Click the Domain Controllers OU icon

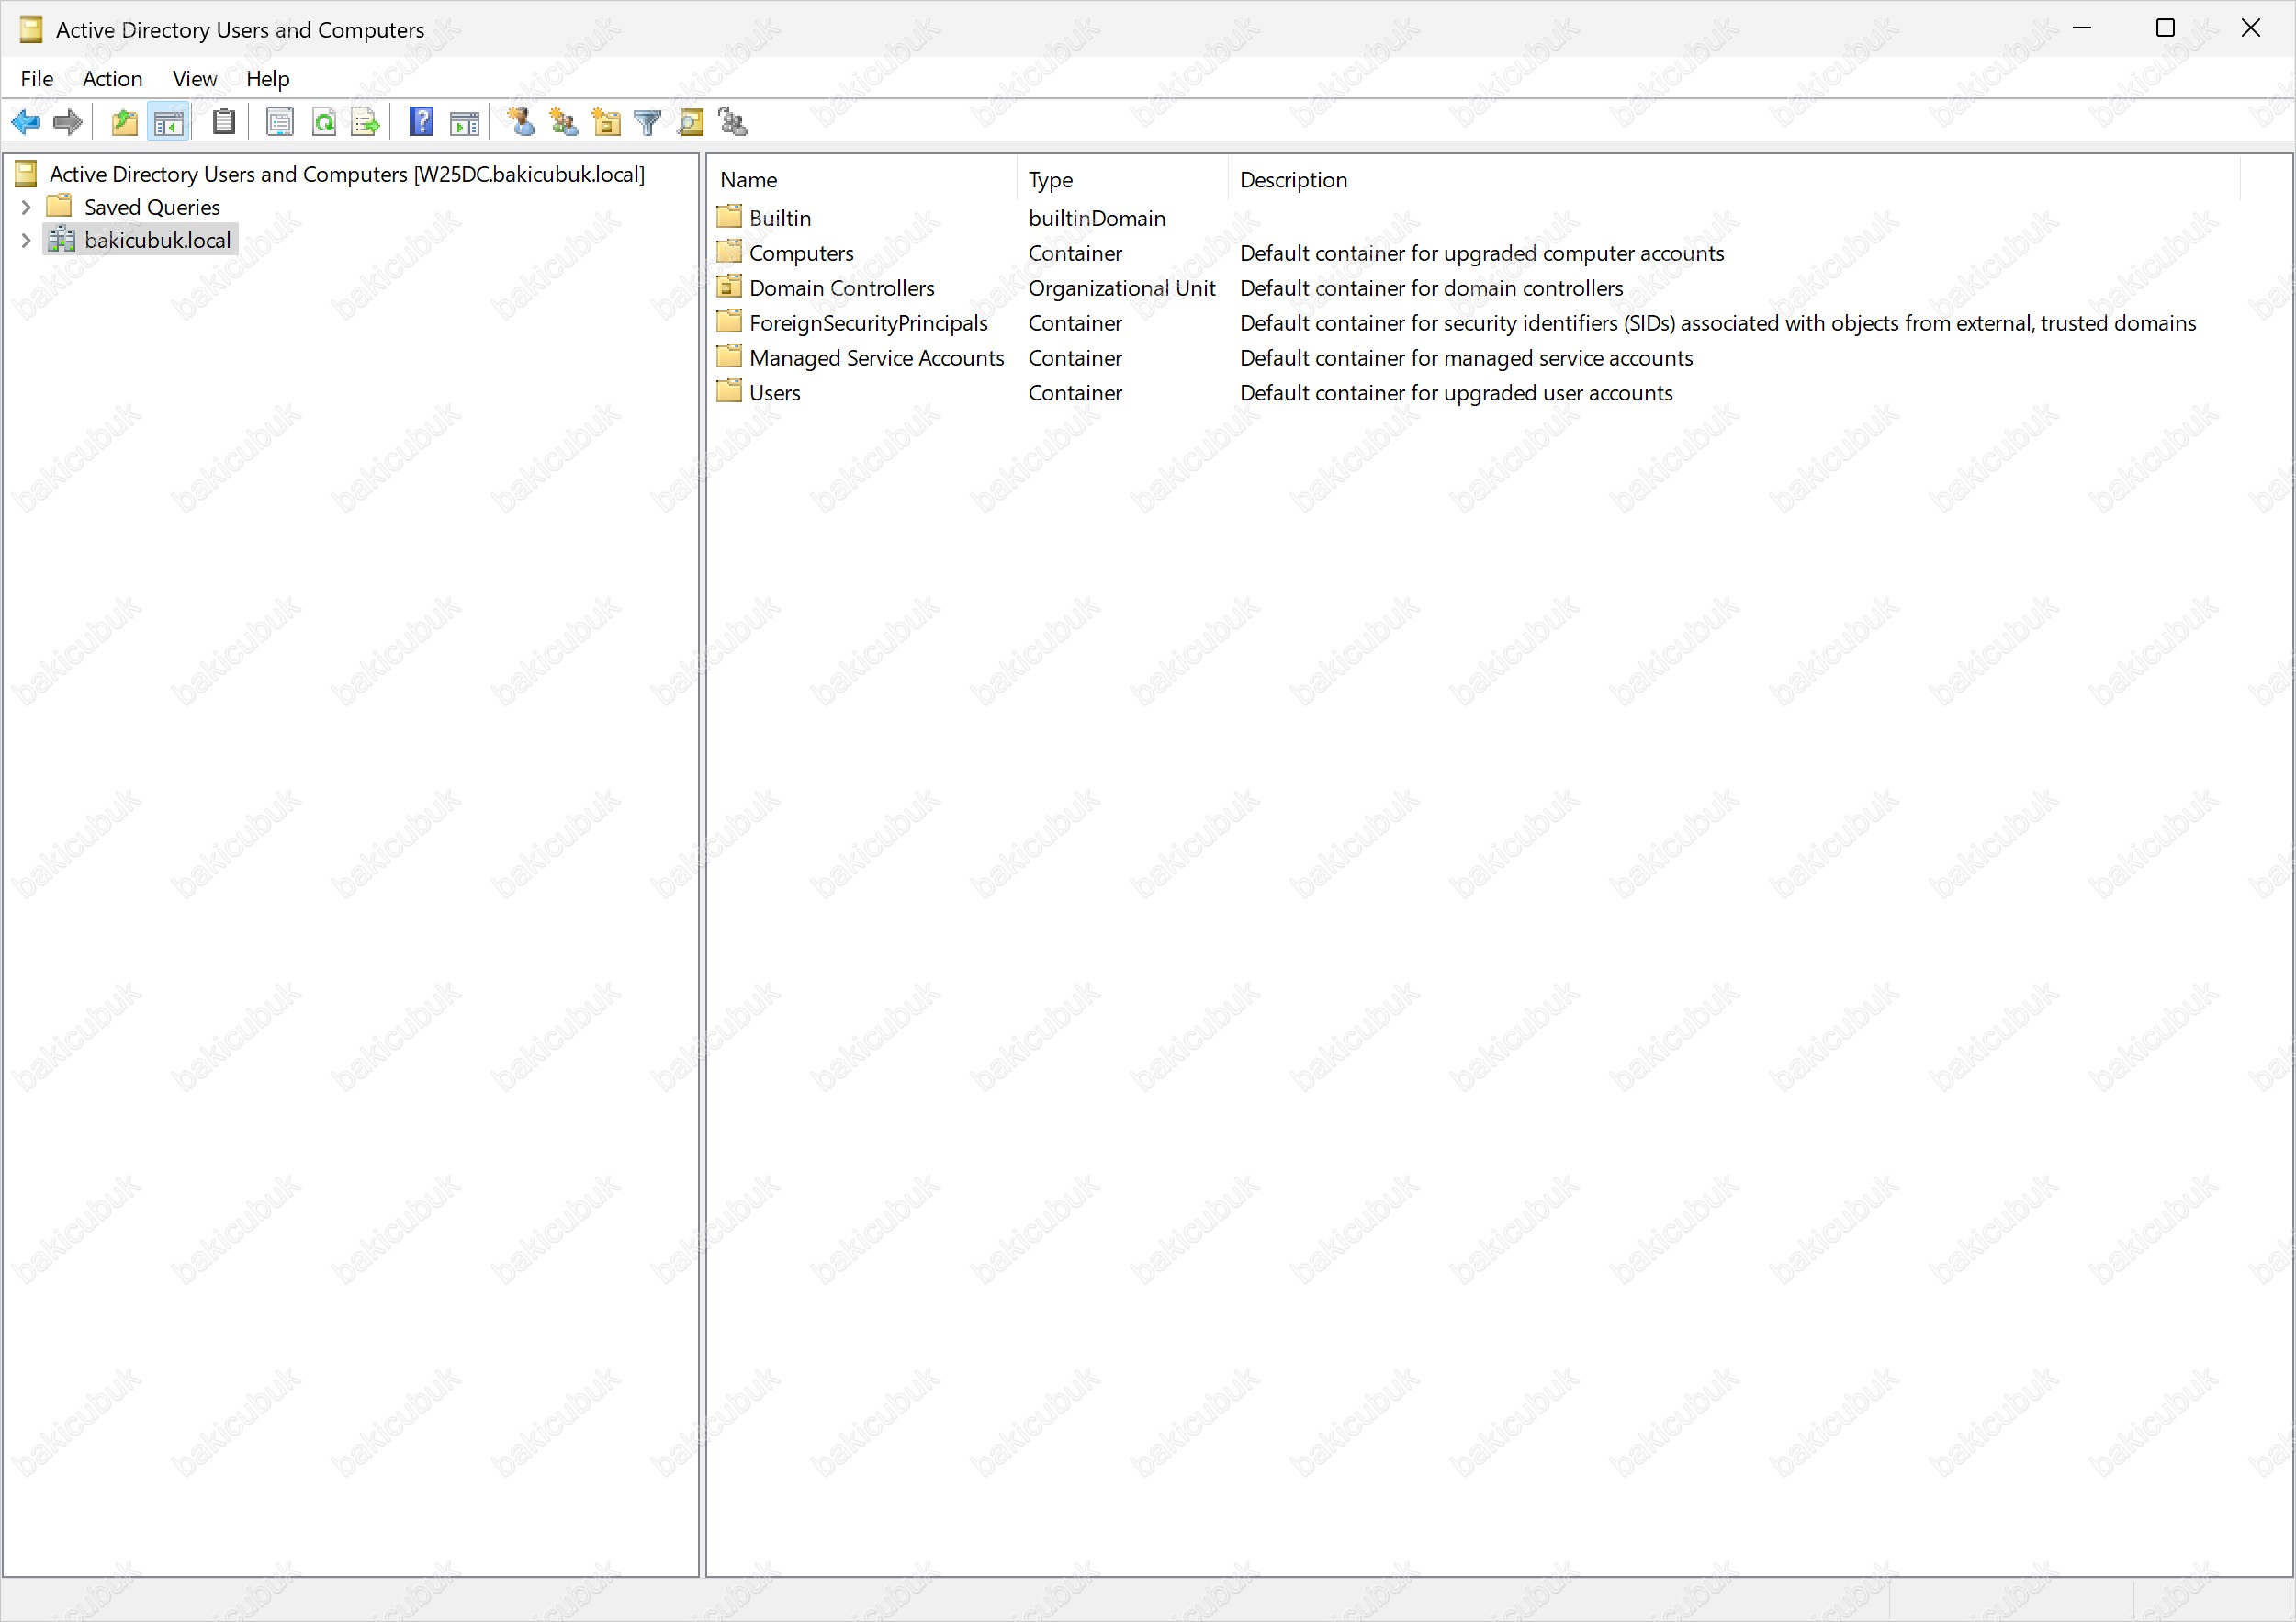point(730,287)
